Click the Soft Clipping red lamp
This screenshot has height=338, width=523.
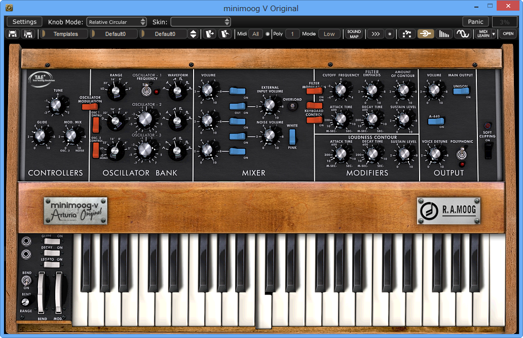488,126
